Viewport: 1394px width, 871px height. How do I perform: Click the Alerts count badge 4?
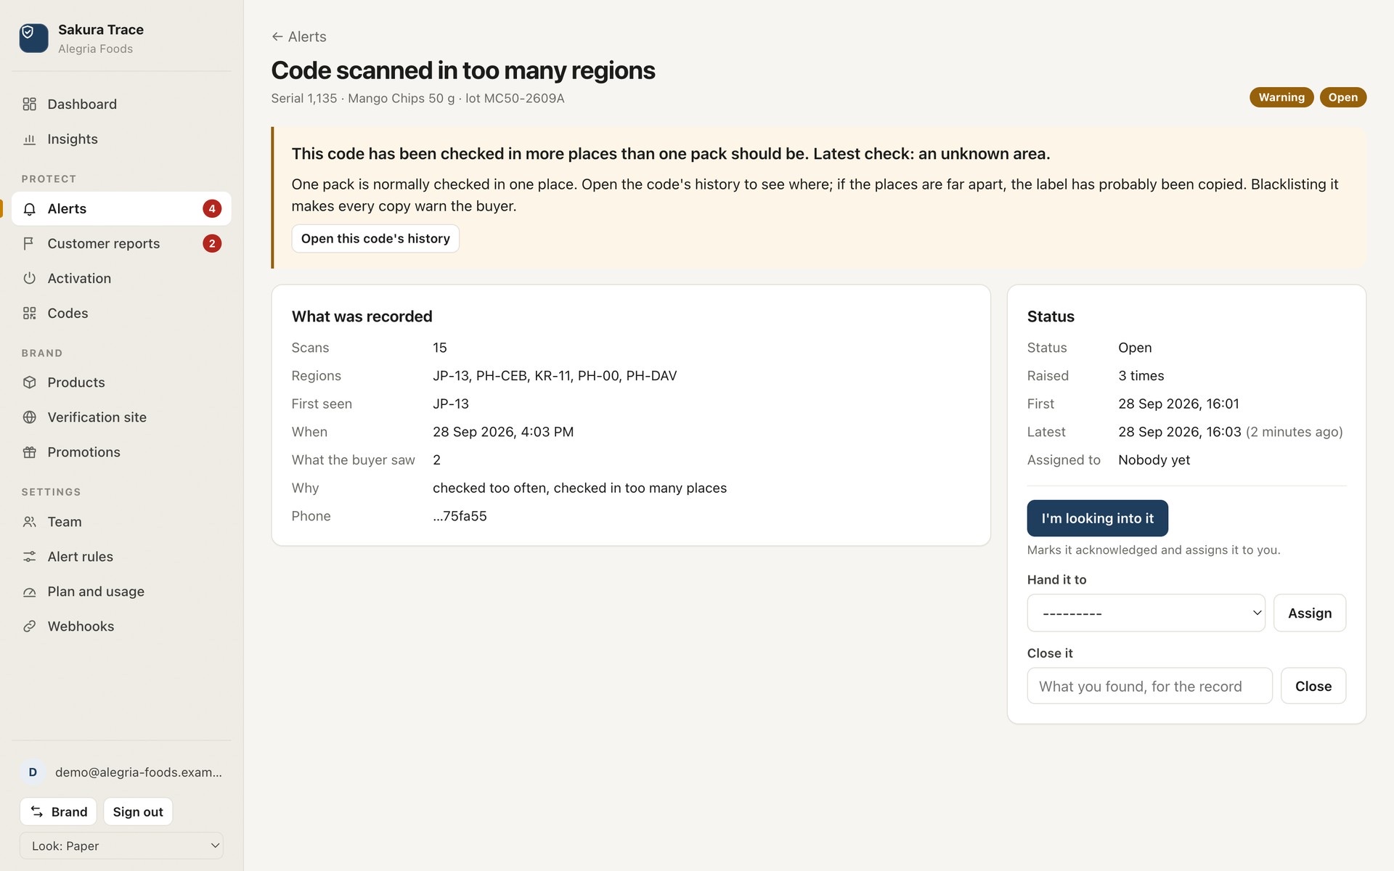(x=212, y=209)
